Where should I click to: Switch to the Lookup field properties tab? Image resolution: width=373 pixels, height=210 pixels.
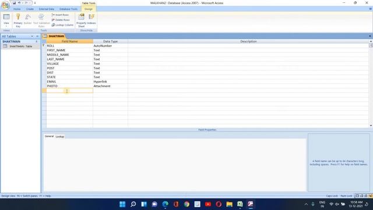(x=59, y=136)
